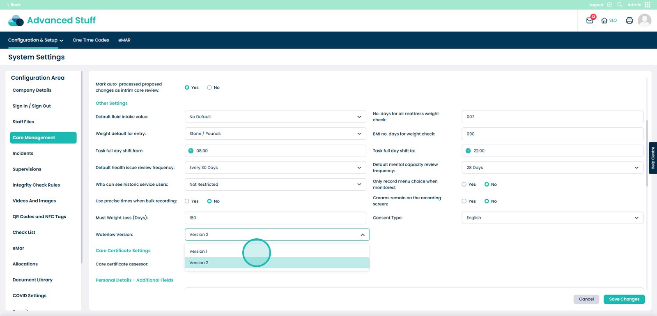657x316 pixels.
Task: Click the Cancel button
Action: [x=586, y=299]
